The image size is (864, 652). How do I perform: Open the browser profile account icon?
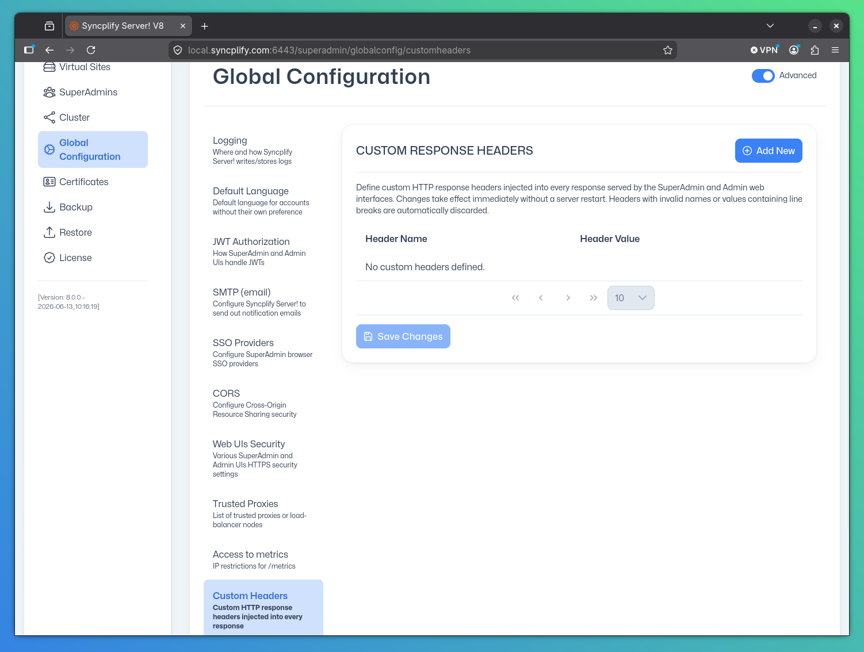[794, 50]
